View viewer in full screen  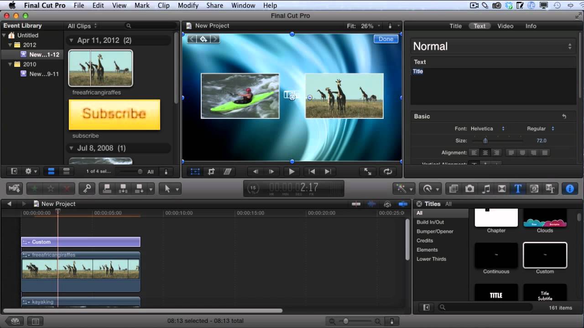[367, 172]
